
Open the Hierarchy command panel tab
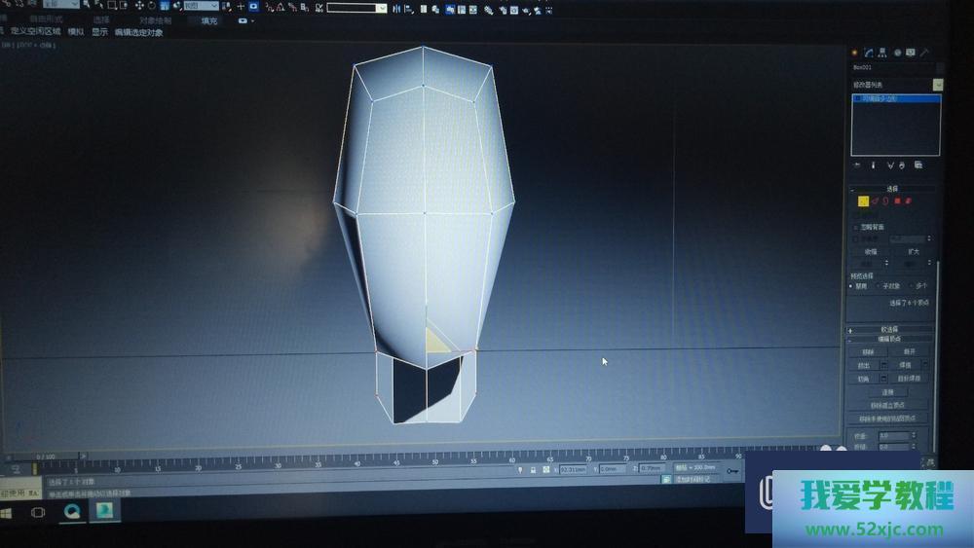882,53
